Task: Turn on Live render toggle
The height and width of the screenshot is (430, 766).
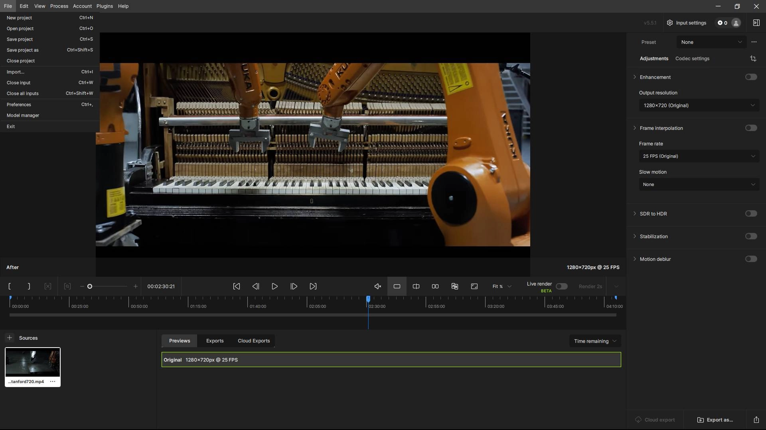Action: [x=562, y=286]
